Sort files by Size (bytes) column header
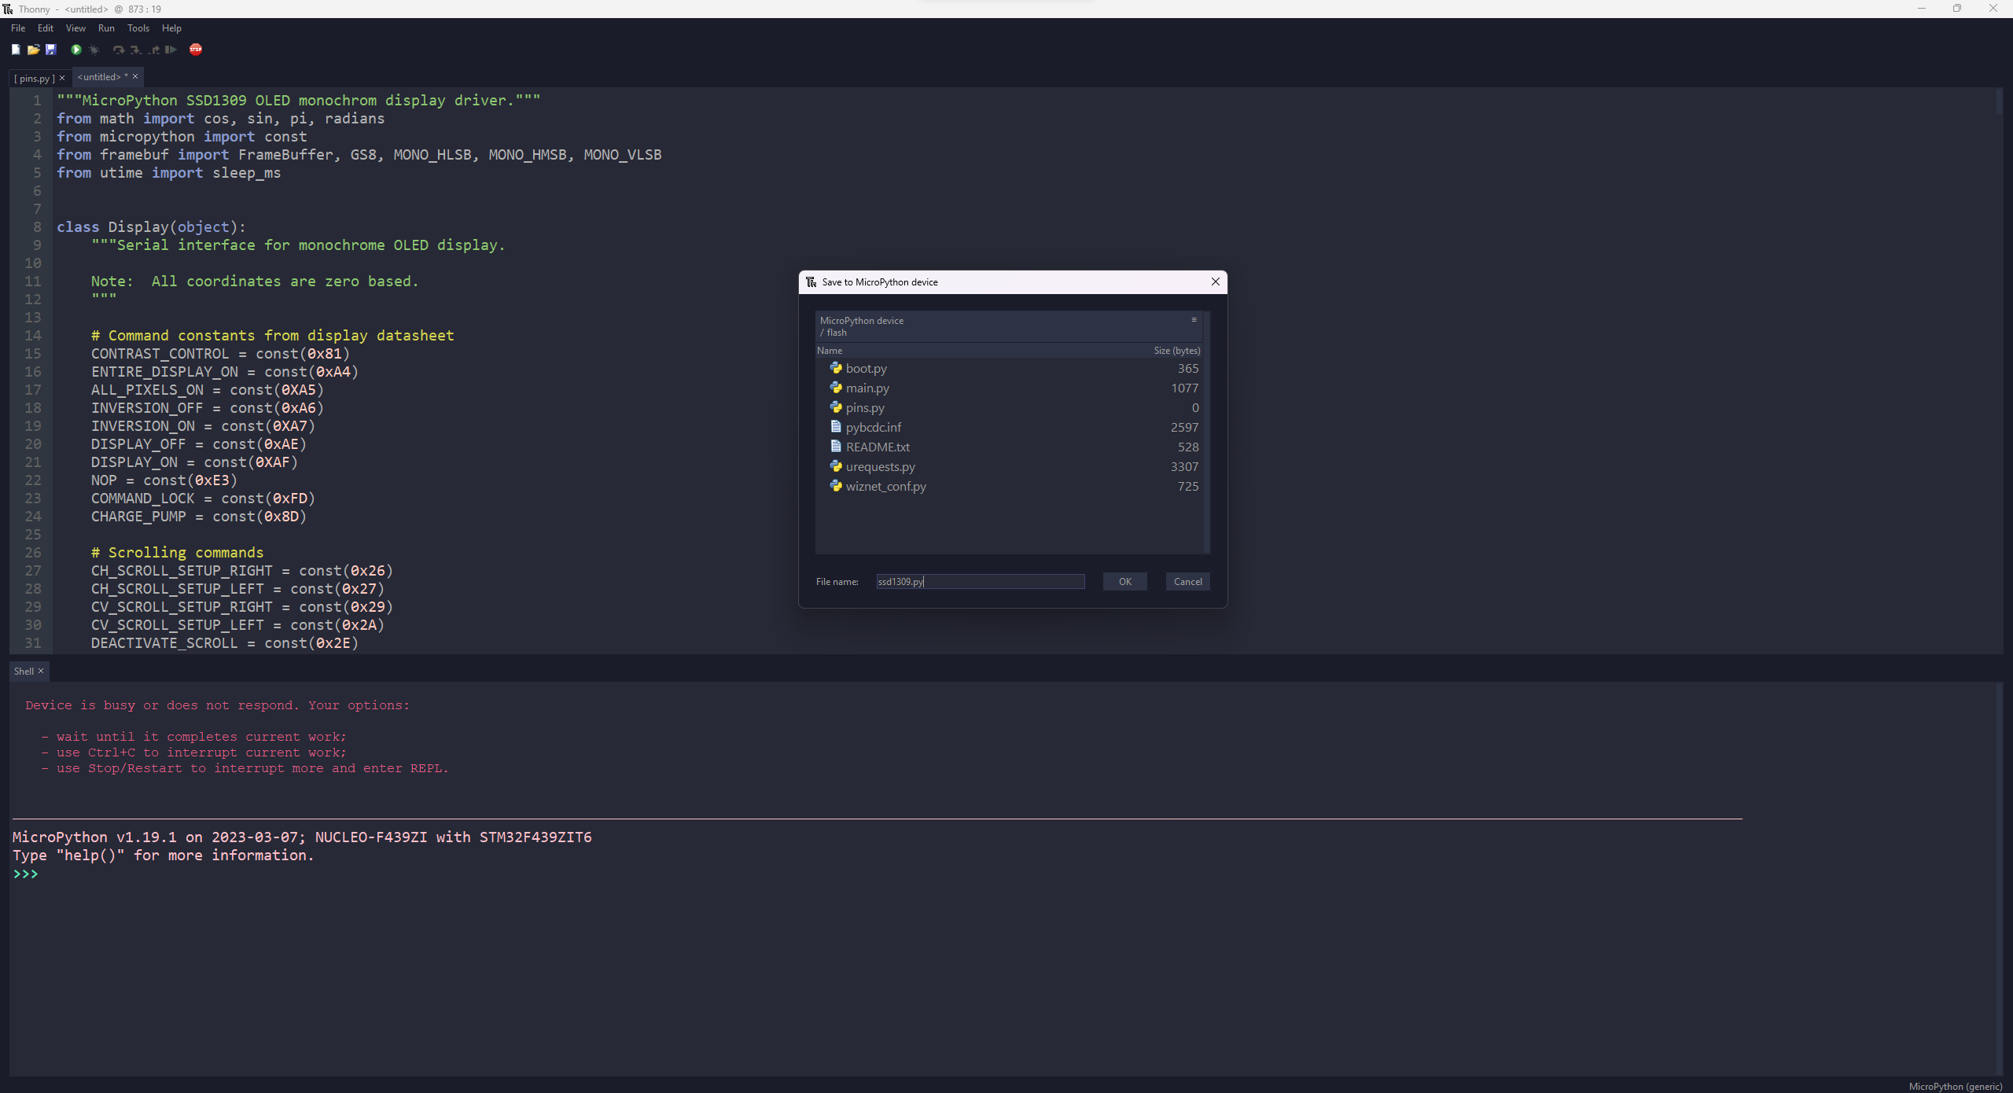This screenshot has width=2013, height=1093. point(1177,351)
